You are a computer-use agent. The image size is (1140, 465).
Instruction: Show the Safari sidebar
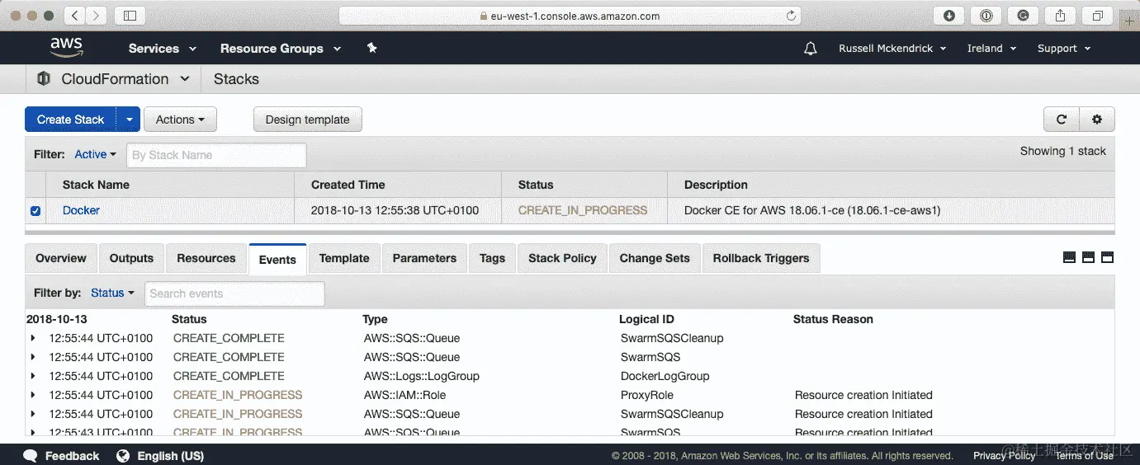pos(130,16)
